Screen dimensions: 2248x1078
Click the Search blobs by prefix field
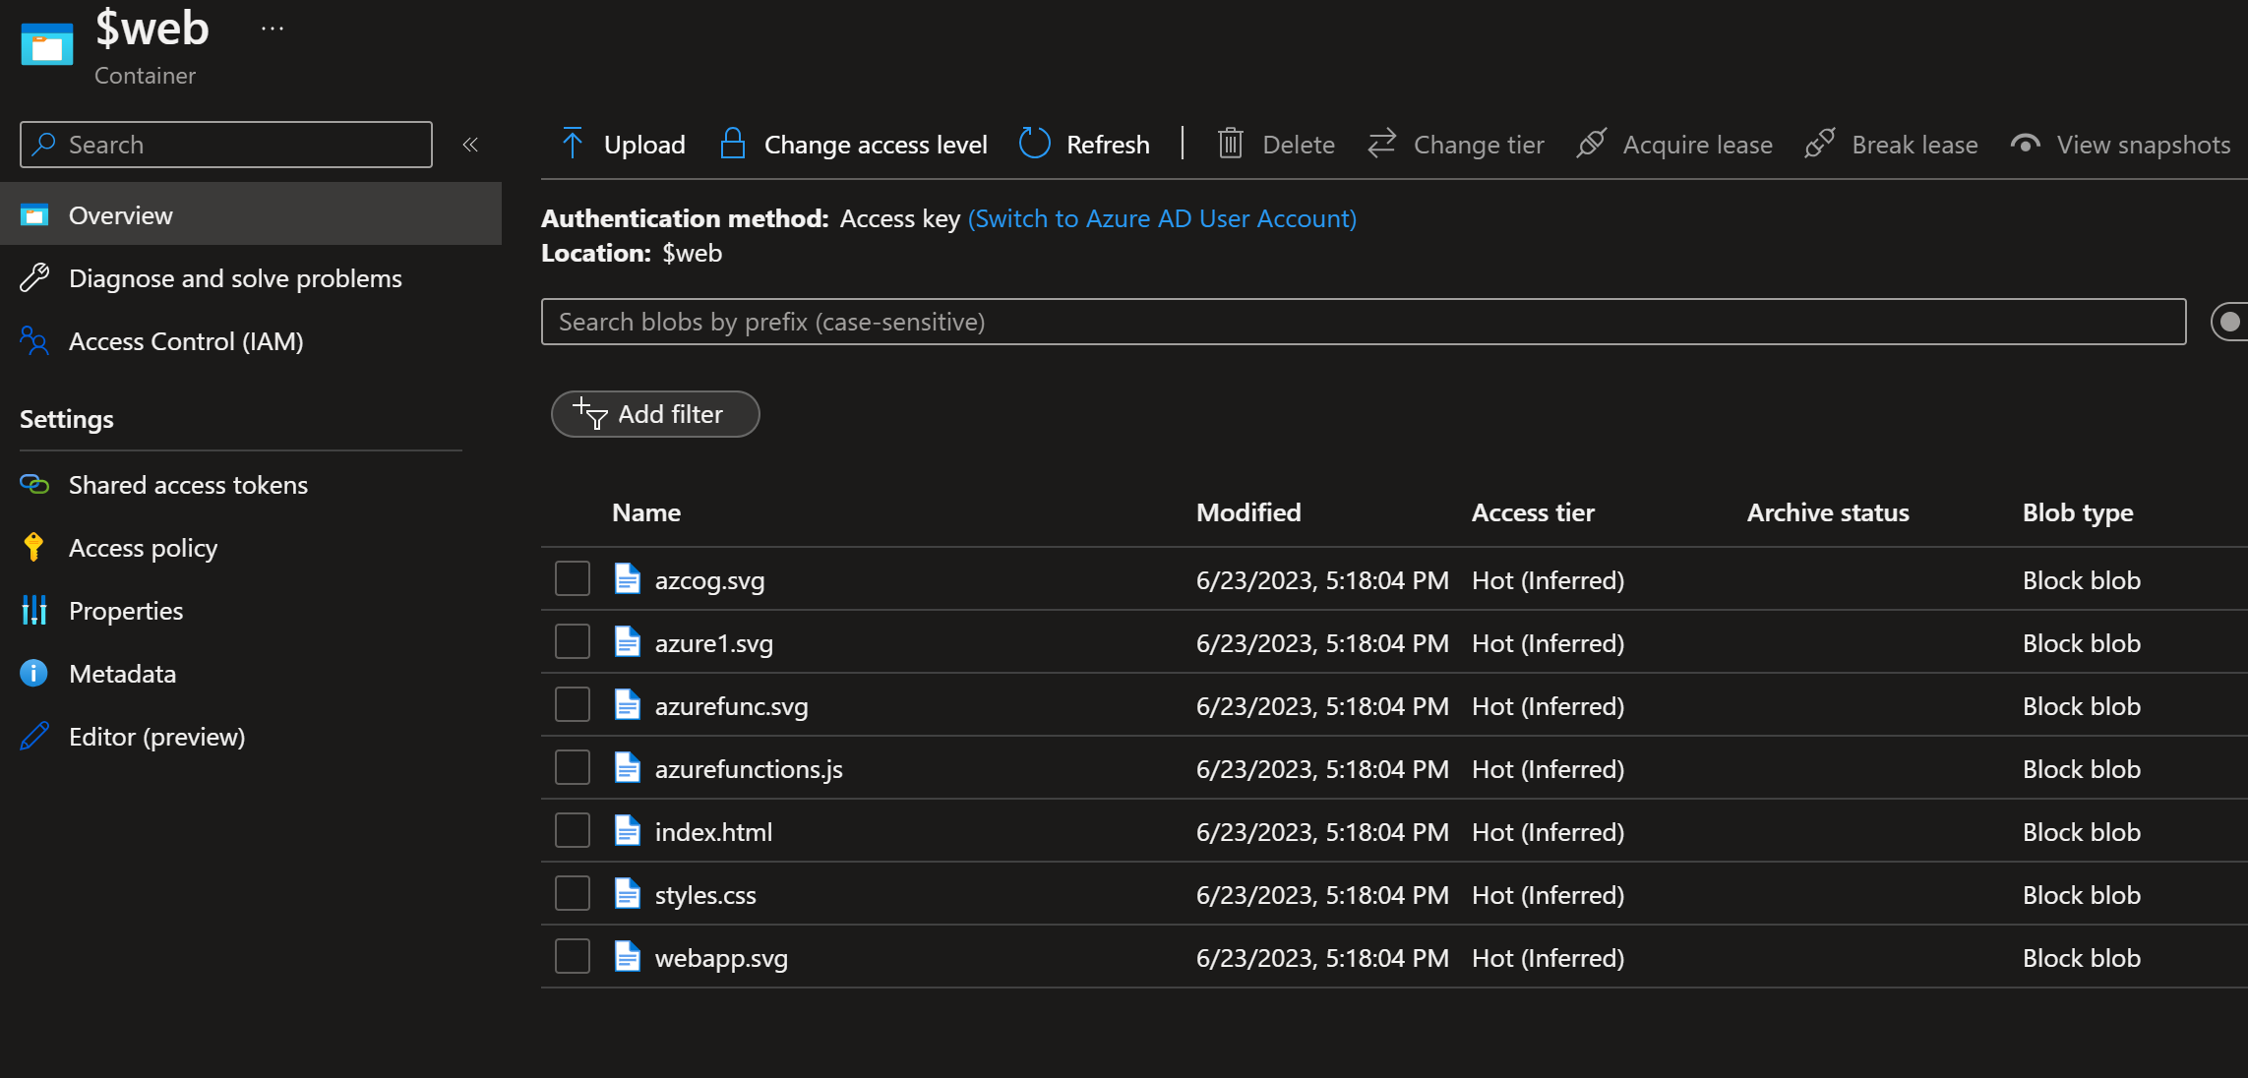(1364, 322)
